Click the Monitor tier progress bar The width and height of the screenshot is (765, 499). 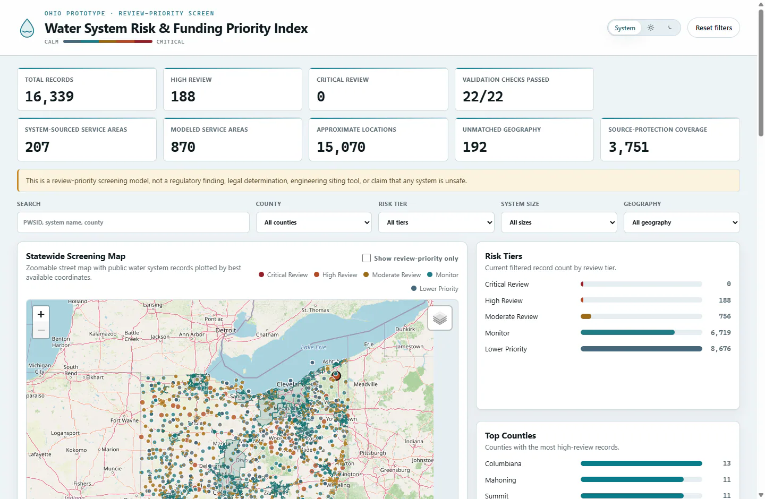click(641, 333)
